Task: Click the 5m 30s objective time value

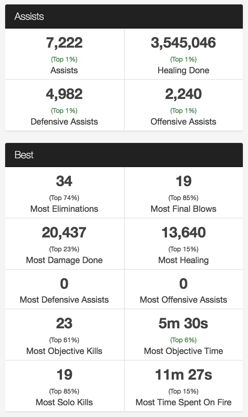Action: (183, 323)
